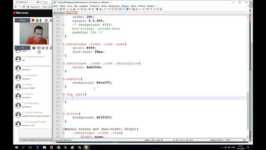Click the Redo toolbar icon
The height and width of the screenshot is (150, 266).
tap(93, 9)
